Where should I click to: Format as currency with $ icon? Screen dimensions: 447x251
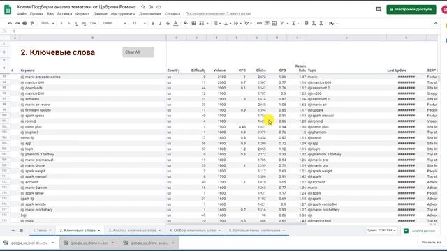(61, 23)
